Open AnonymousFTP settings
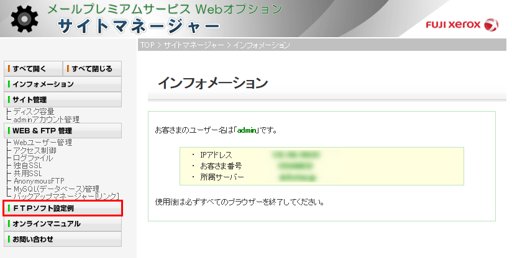This screenshot has width=512, height=258. [39, 180]
